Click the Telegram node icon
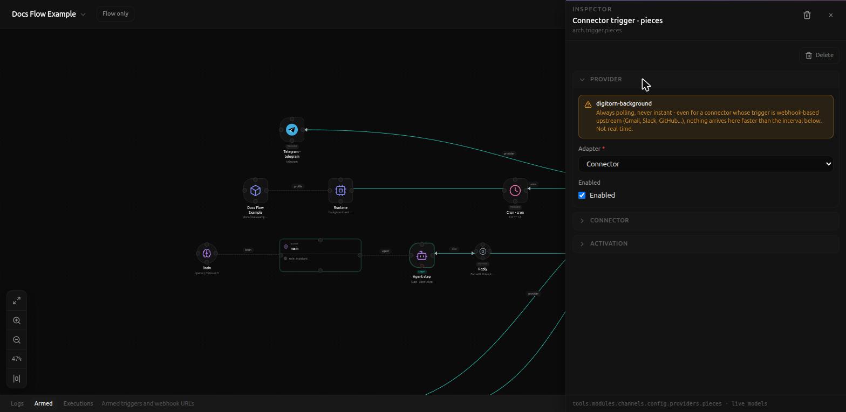The image size is (846, 412). pos(292,130)
